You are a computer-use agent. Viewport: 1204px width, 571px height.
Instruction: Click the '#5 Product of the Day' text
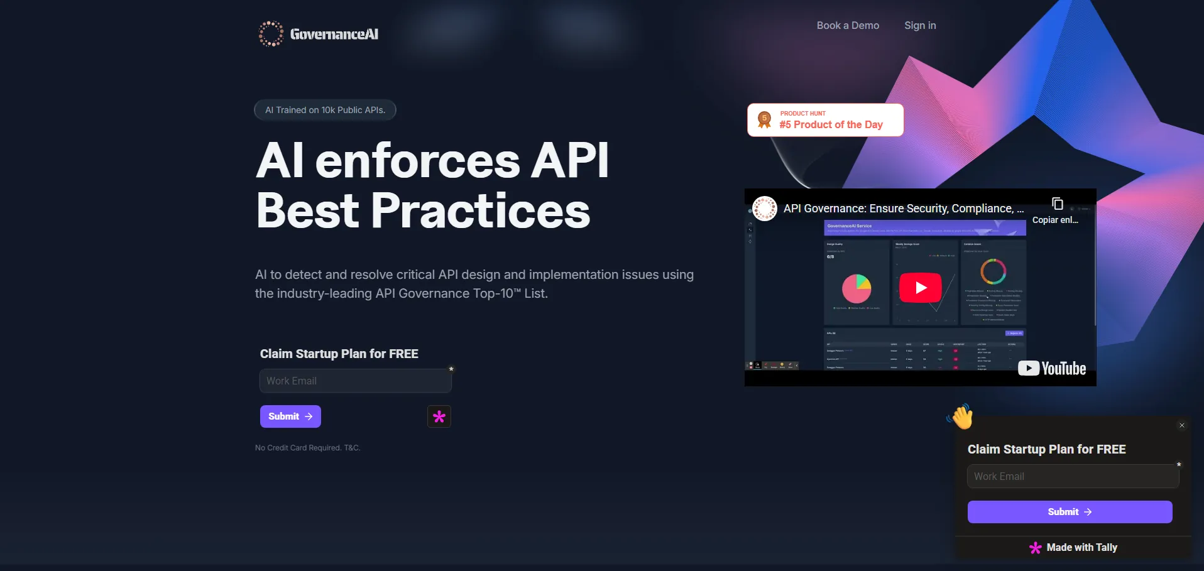pos(831,125)
